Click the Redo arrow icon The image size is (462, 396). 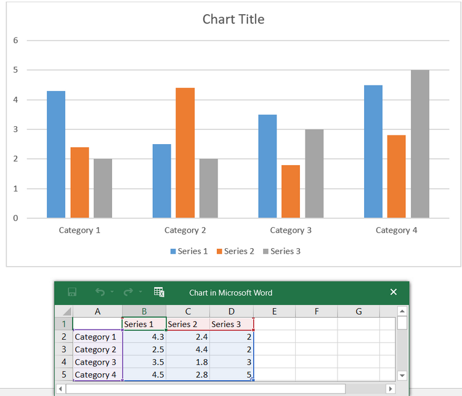(x=128, y=292)
